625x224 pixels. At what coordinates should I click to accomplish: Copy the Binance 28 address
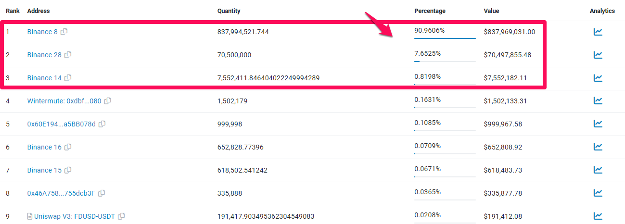(x=68, y=55)
